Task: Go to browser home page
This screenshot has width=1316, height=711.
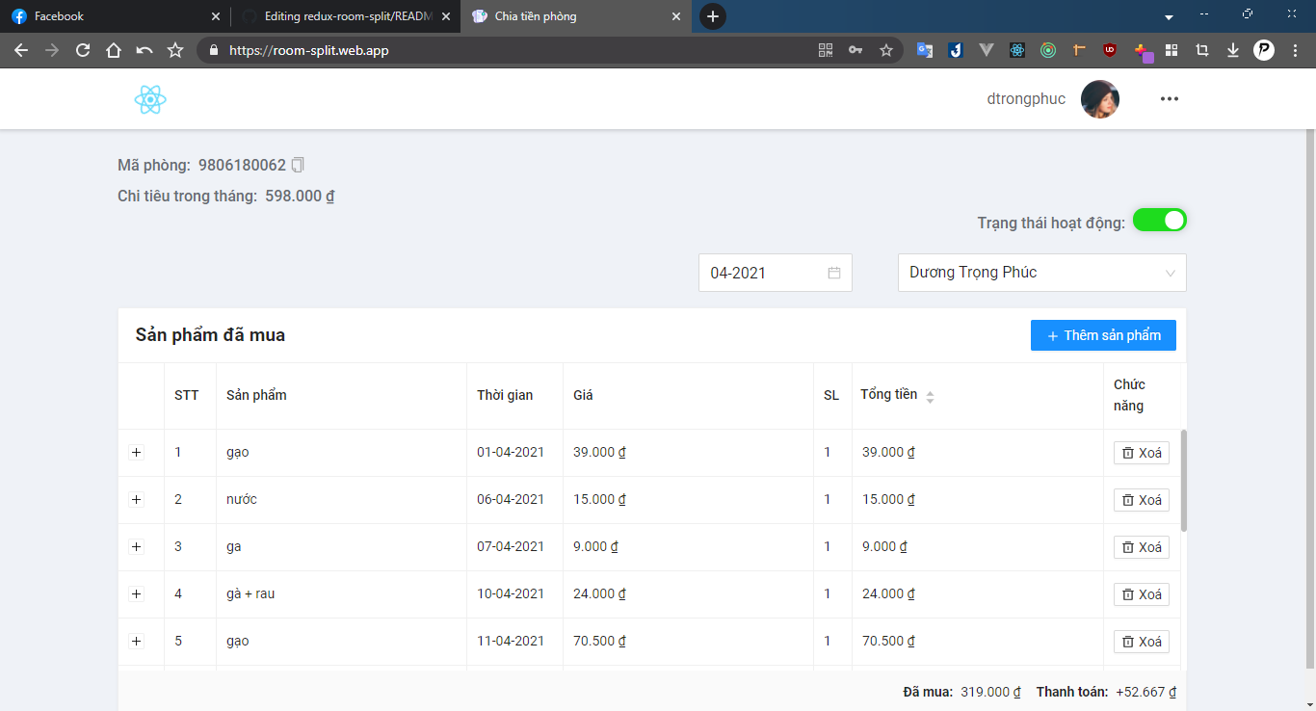Action: 114,50
